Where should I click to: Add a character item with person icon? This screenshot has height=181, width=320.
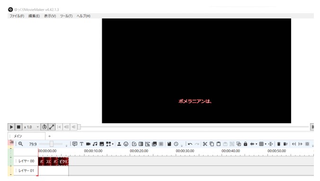[119, 144]
